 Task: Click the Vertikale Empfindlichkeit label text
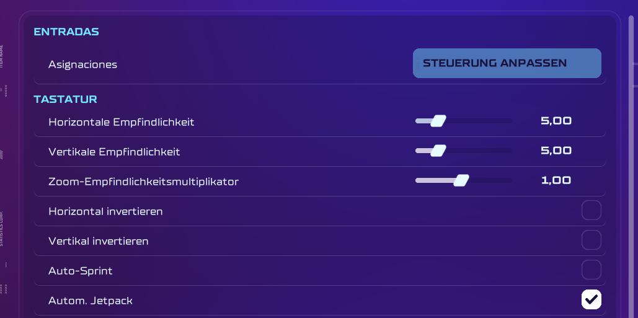click(x=114, y=152)
